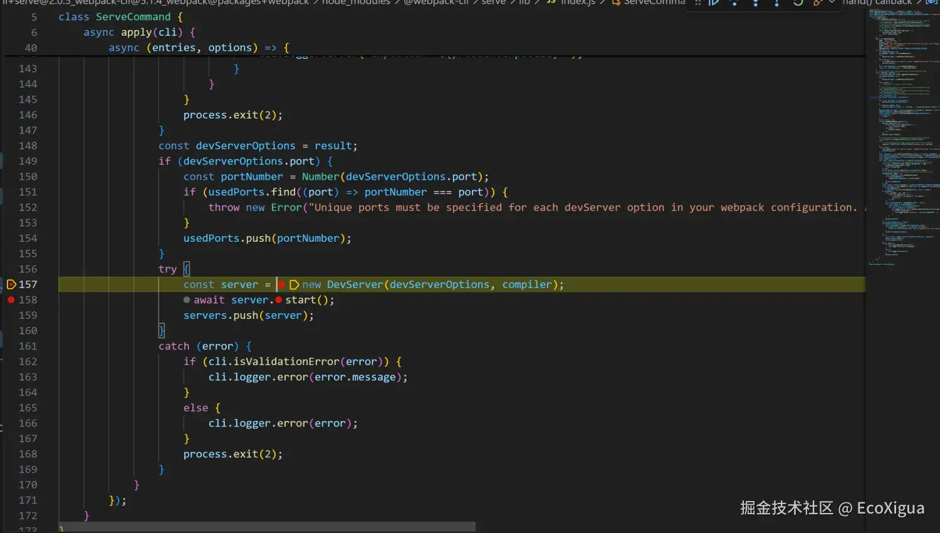Toggle inline red breakpoint before new DevServer

[281, 284]
